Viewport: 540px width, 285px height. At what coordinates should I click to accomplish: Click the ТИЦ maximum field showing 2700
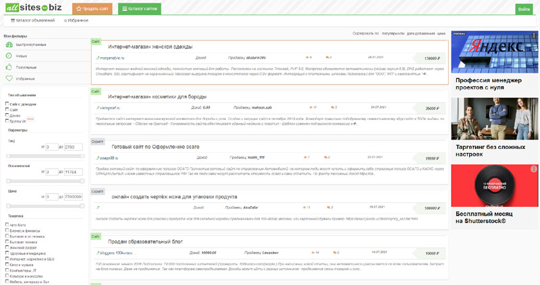(x=73, y=147)
